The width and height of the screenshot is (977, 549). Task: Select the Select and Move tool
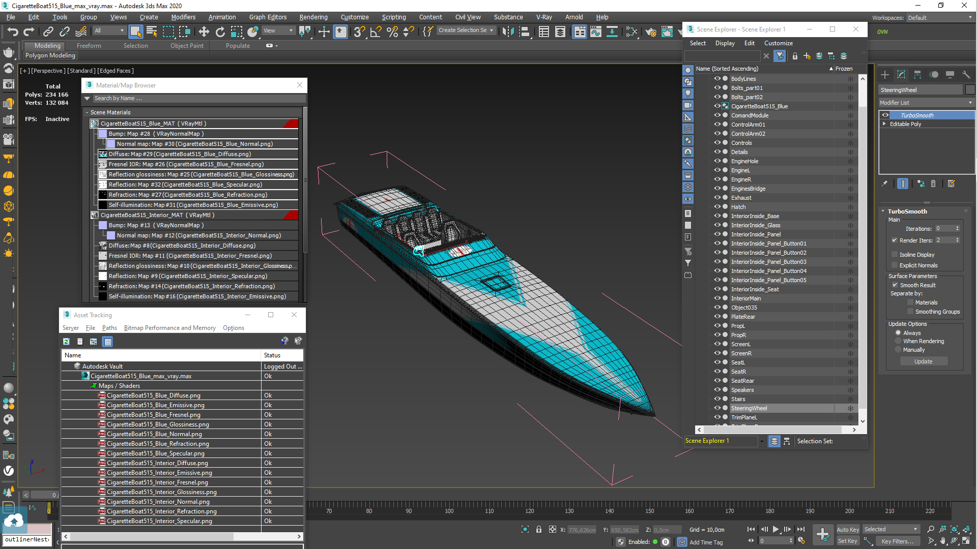(204, 32)
